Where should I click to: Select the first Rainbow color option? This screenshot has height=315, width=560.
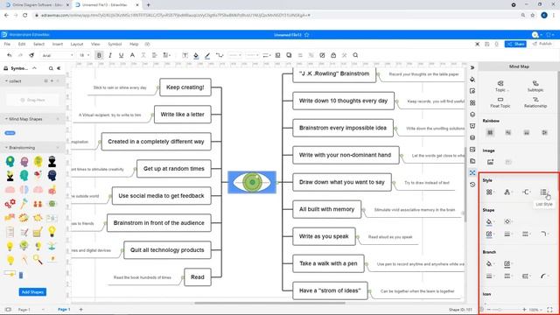490,132
